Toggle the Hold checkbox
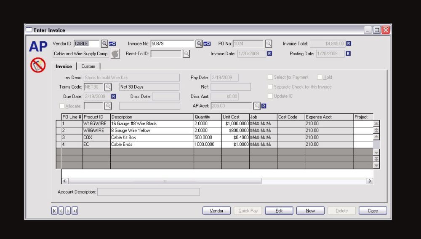 tap(320, 78)
